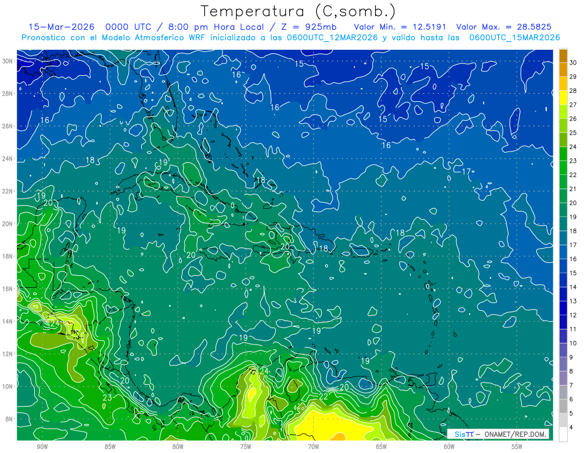Click the "70W" longitude label
Viewport: 586px width, 453px height.
click(313, 447)
